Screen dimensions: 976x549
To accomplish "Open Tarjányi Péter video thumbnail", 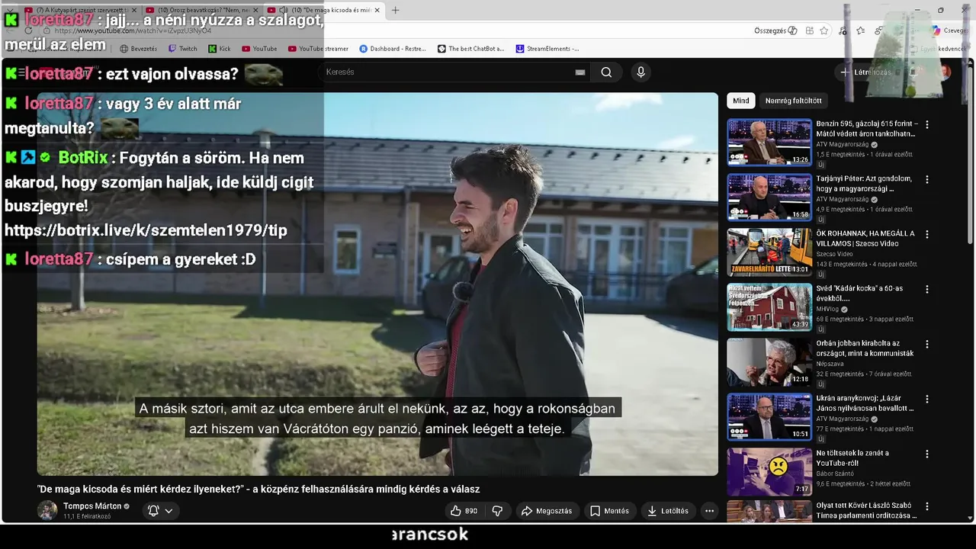I will point(769,197).
